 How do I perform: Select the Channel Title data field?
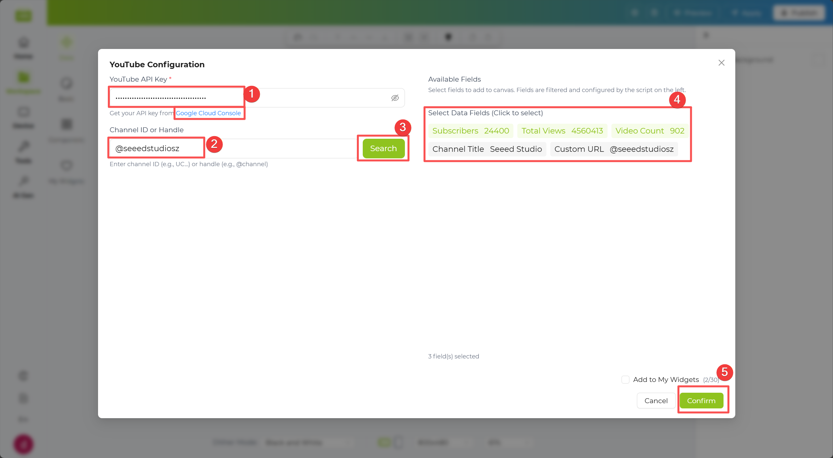pyautogui.click(x=487, y=149)
